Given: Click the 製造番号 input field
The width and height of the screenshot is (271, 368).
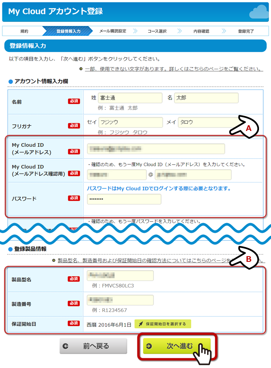Looking at the screenshot, I should [120, 300].
